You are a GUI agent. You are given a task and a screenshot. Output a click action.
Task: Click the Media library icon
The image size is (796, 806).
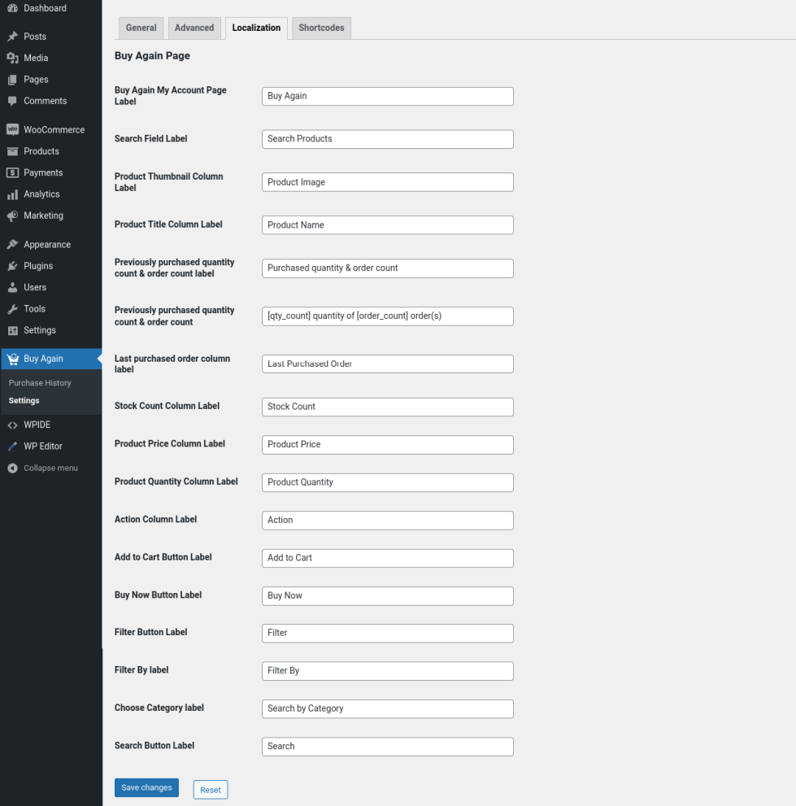point(12,58)
